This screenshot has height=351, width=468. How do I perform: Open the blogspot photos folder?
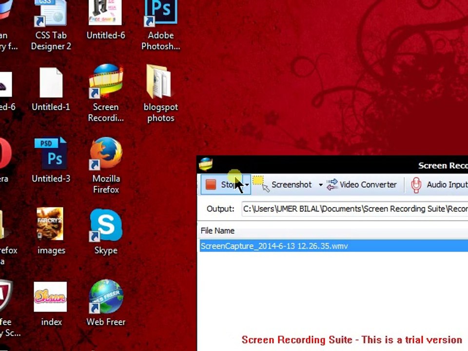[160, 94]
